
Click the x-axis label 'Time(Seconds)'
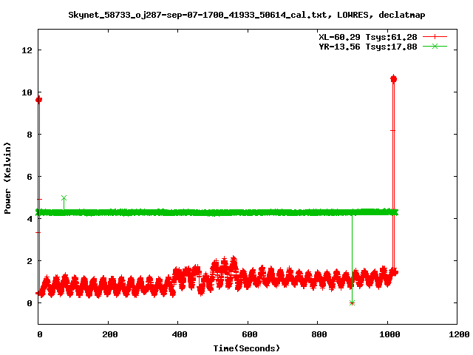point(246,348)
